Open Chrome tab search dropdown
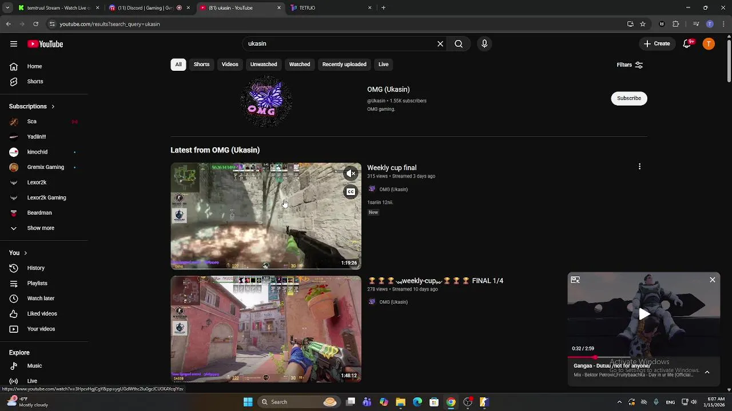 (x=7, y=8)
